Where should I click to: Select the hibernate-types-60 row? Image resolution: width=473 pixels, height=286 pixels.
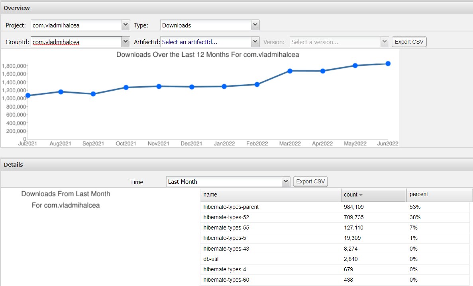pos(335,280)
